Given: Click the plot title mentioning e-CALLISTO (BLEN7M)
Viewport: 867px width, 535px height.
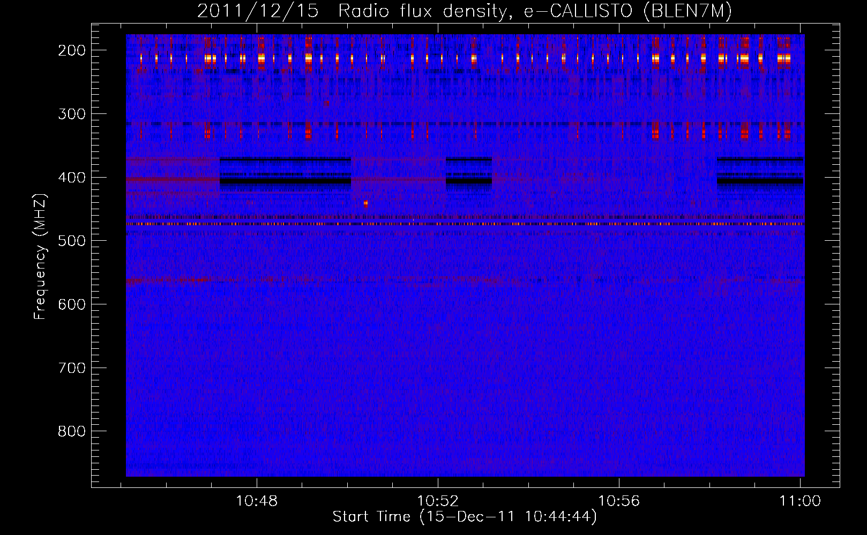Looking at the screenshot, I should (x=465, y=11).
